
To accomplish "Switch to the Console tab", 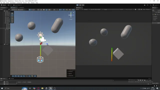I will pyautogui.click(x=11, y=78).
